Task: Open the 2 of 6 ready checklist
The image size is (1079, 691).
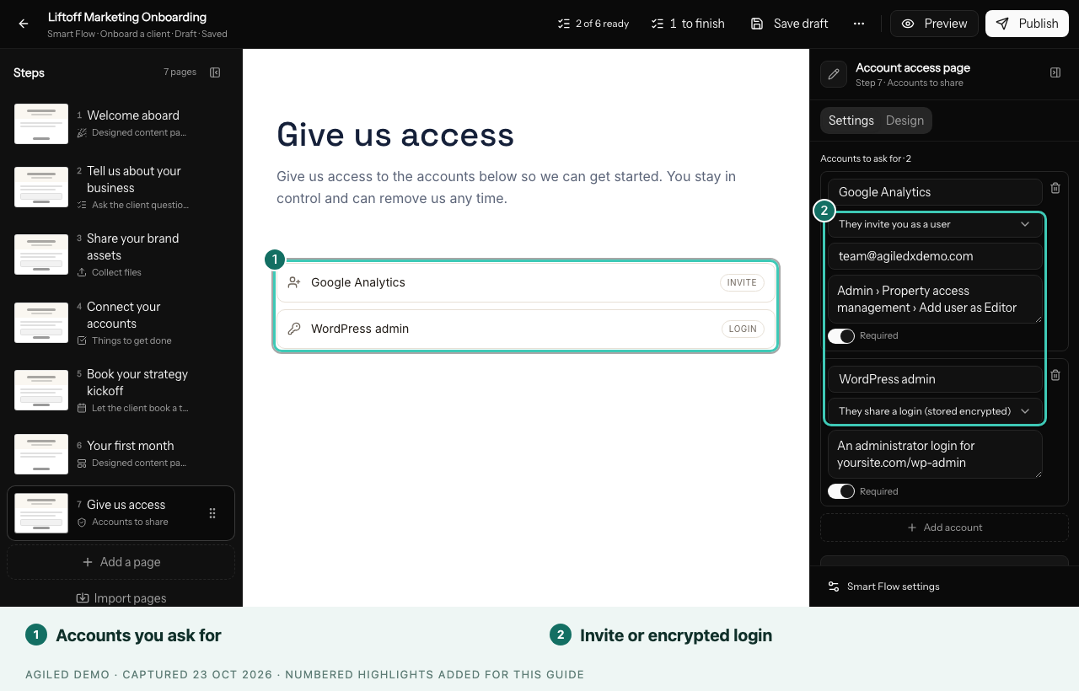Action: pyautogui.click(x=593, y=24)
